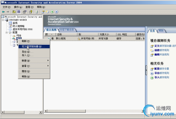Click the Back arrow toolbar icon
Image resolution: width=176 pixels, height=119 pixels.
coord(3,12)
